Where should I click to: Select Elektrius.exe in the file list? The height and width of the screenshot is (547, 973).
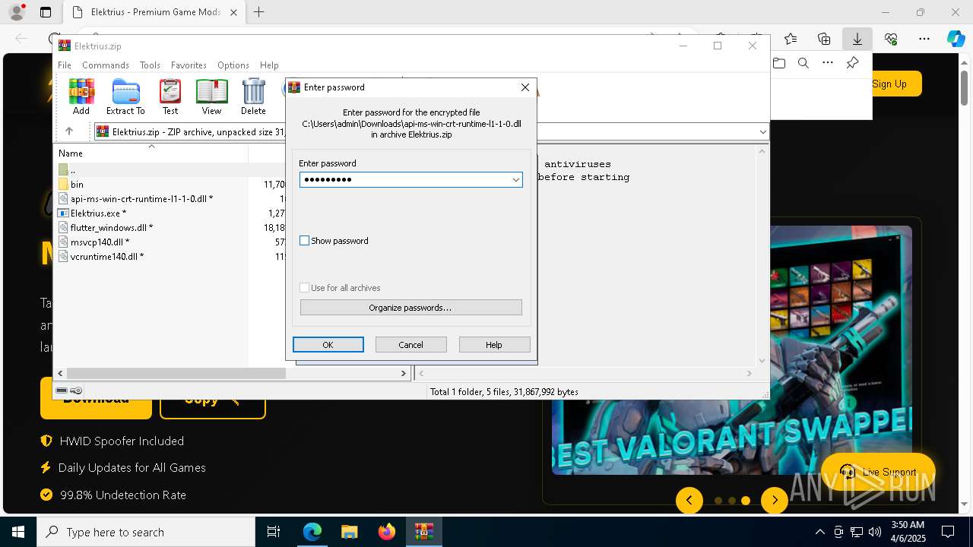tap(98, 213)
